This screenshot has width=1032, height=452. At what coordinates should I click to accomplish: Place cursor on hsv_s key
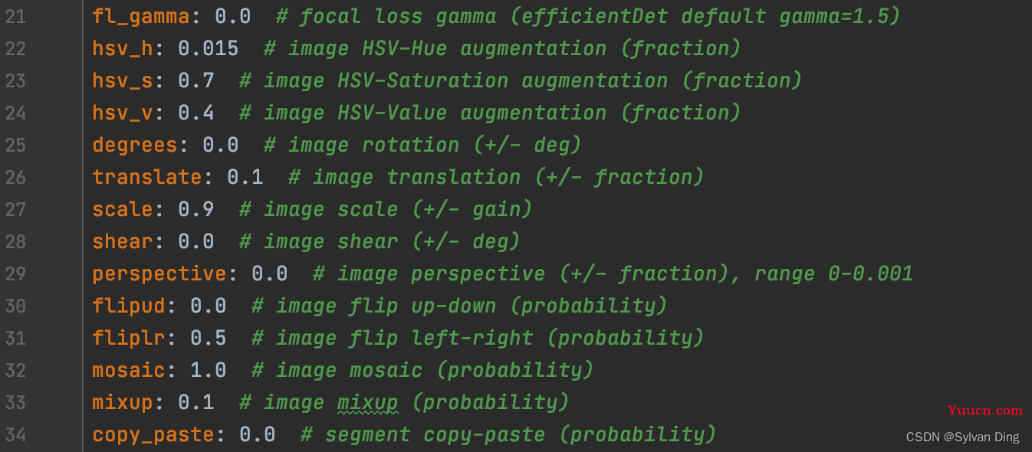123,80
